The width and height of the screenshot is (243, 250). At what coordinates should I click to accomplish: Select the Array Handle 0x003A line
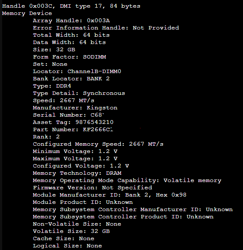click(71, 21)
